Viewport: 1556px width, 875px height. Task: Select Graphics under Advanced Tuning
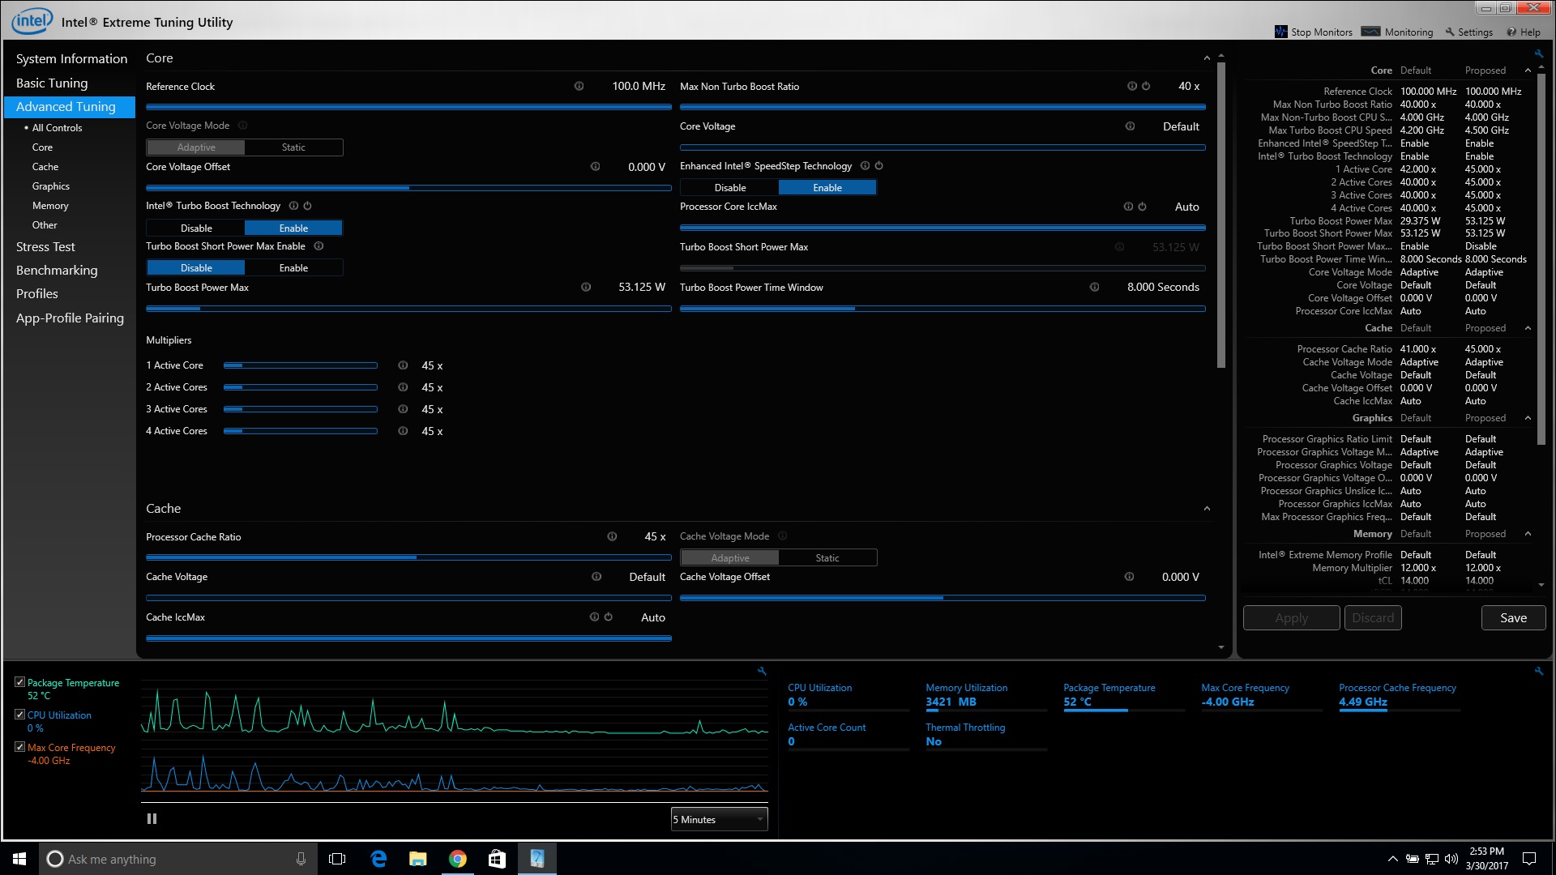pyautogui.click(x=51, y=186)
